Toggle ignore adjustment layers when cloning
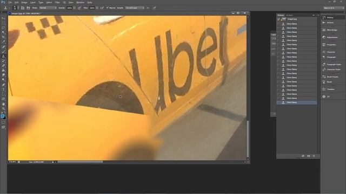 148,8
